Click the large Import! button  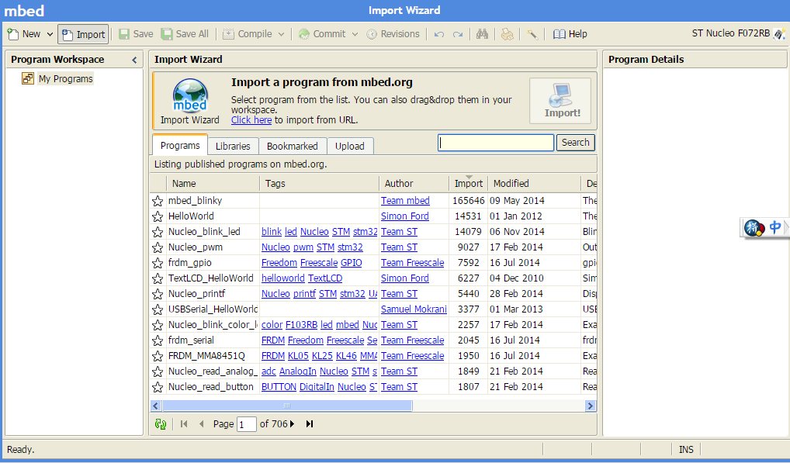click(x=560, y=101)
